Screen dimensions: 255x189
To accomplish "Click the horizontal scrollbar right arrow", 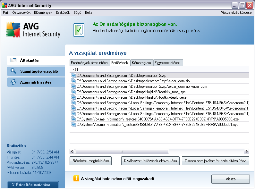I will pyautogui.click(x=246, y=152).
